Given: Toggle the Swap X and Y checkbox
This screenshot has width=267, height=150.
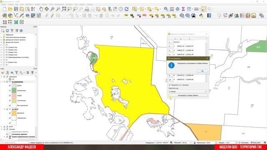Looking at the screenshot, I should tap(170, 85).
